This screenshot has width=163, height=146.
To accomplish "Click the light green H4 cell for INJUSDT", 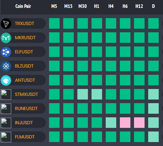I will (111, 123).
